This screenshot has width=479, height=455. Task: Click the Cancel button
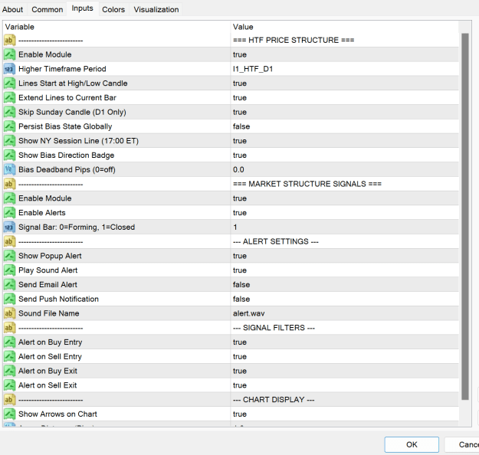tap(463, 444)
